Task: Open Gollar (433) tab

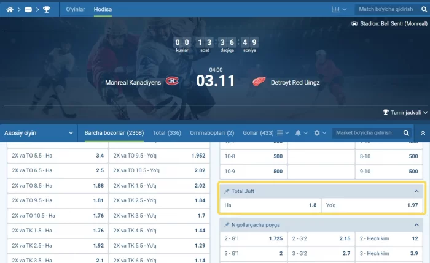Action: 258,133
